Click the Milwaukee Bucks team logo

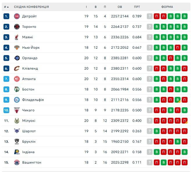pyautogui.click(x=17, y=121)
